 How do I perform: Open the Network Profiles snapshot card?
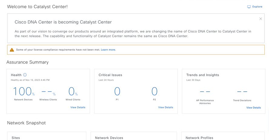pyautogui.click(x=223, y=136)
